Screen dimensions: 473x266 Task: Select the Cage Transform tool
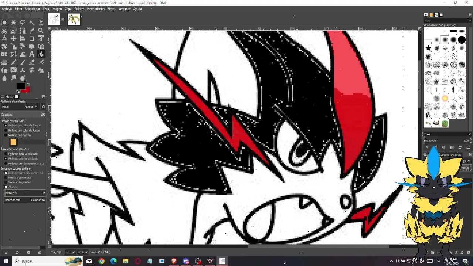pyautogui.click(x=14, y=54)
